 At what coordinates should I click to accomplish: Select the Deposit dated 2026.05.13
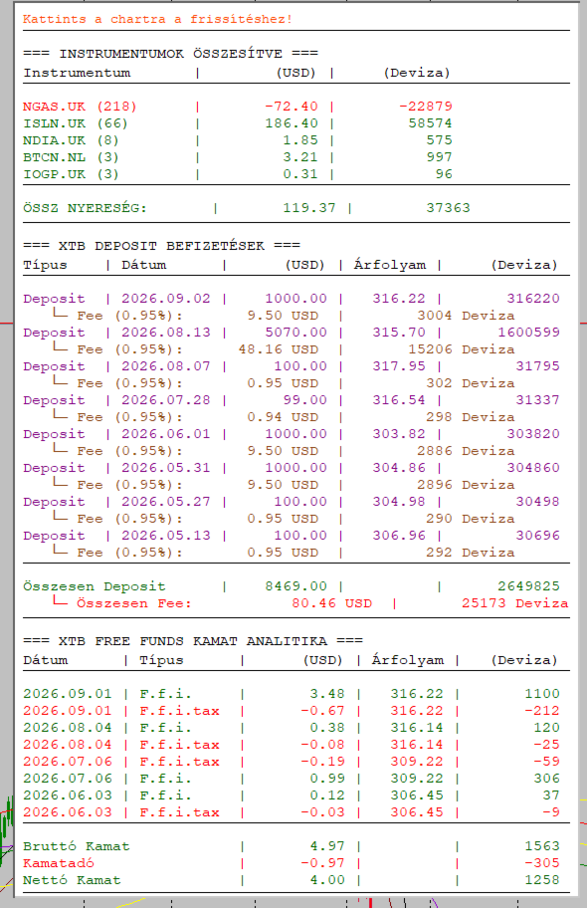coord(292,536)
